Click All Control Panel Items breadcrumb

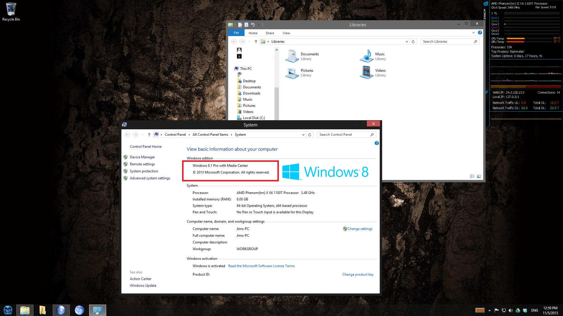coord(210,135)
